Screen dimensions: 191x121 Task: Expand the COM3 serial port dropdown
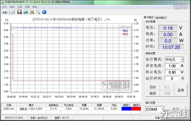pyautogui.click(x=163, y=109)
